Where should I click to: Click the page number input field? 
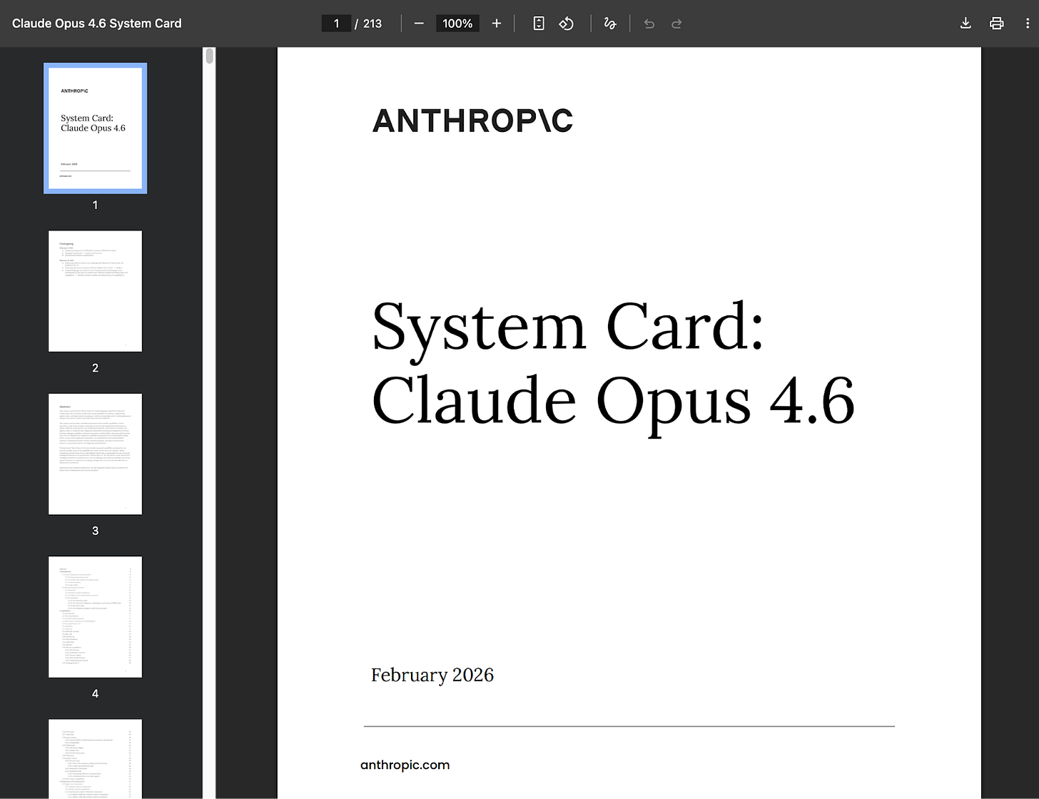tap(336, 23)
